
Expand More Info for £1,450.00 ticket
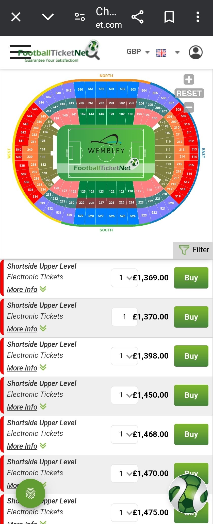[26, 407]
